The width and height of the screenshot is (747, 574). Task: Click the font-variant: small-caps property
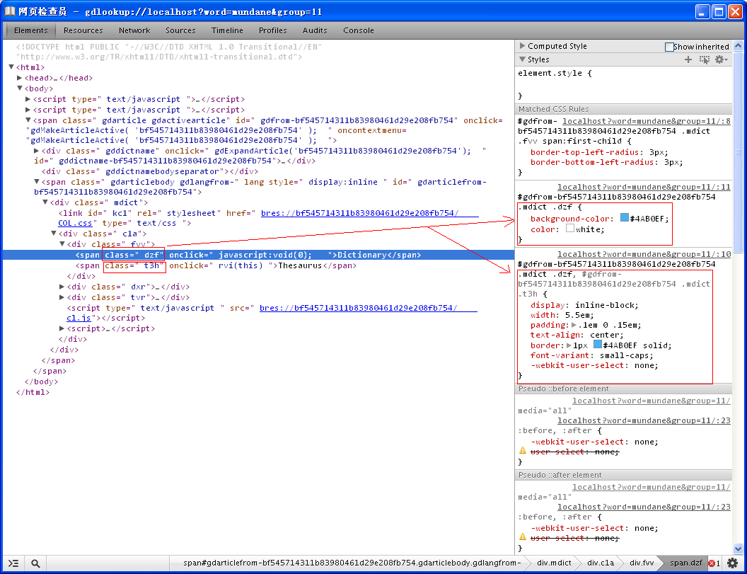[x=591, y=355]
